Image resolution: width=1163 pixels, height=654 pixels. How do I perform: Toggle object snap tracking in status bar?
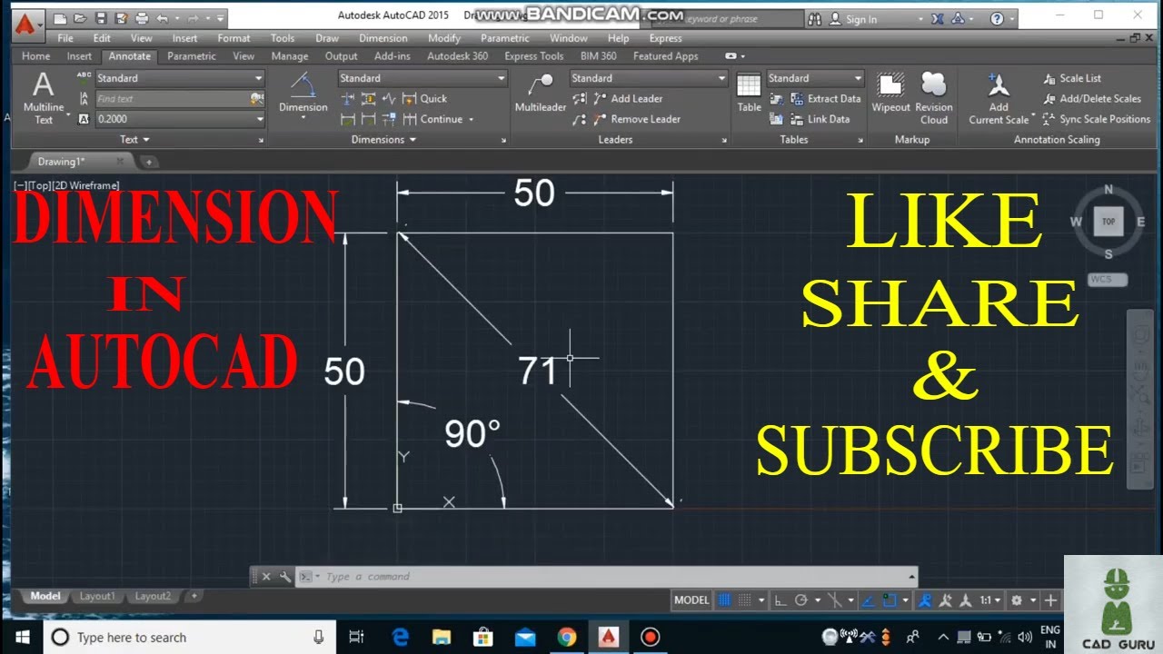click(870, 600)
